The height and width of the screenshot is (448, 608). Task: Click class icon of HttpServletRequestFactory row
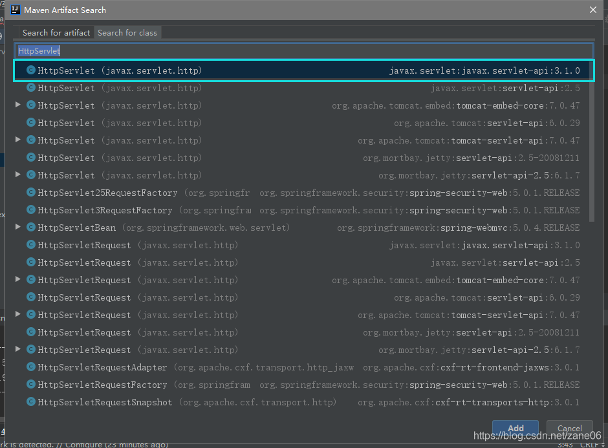[x=31, y=384]
